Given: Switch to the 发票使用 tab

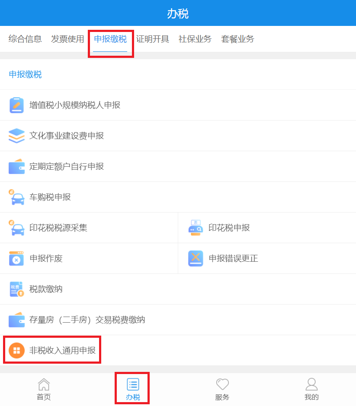Looking at the screenshot, I should (x=67, y=39).
